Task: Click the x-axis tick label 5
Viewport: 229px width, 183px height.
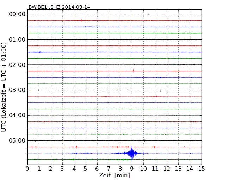Action: pyautogui.click(x=85, y=169)
